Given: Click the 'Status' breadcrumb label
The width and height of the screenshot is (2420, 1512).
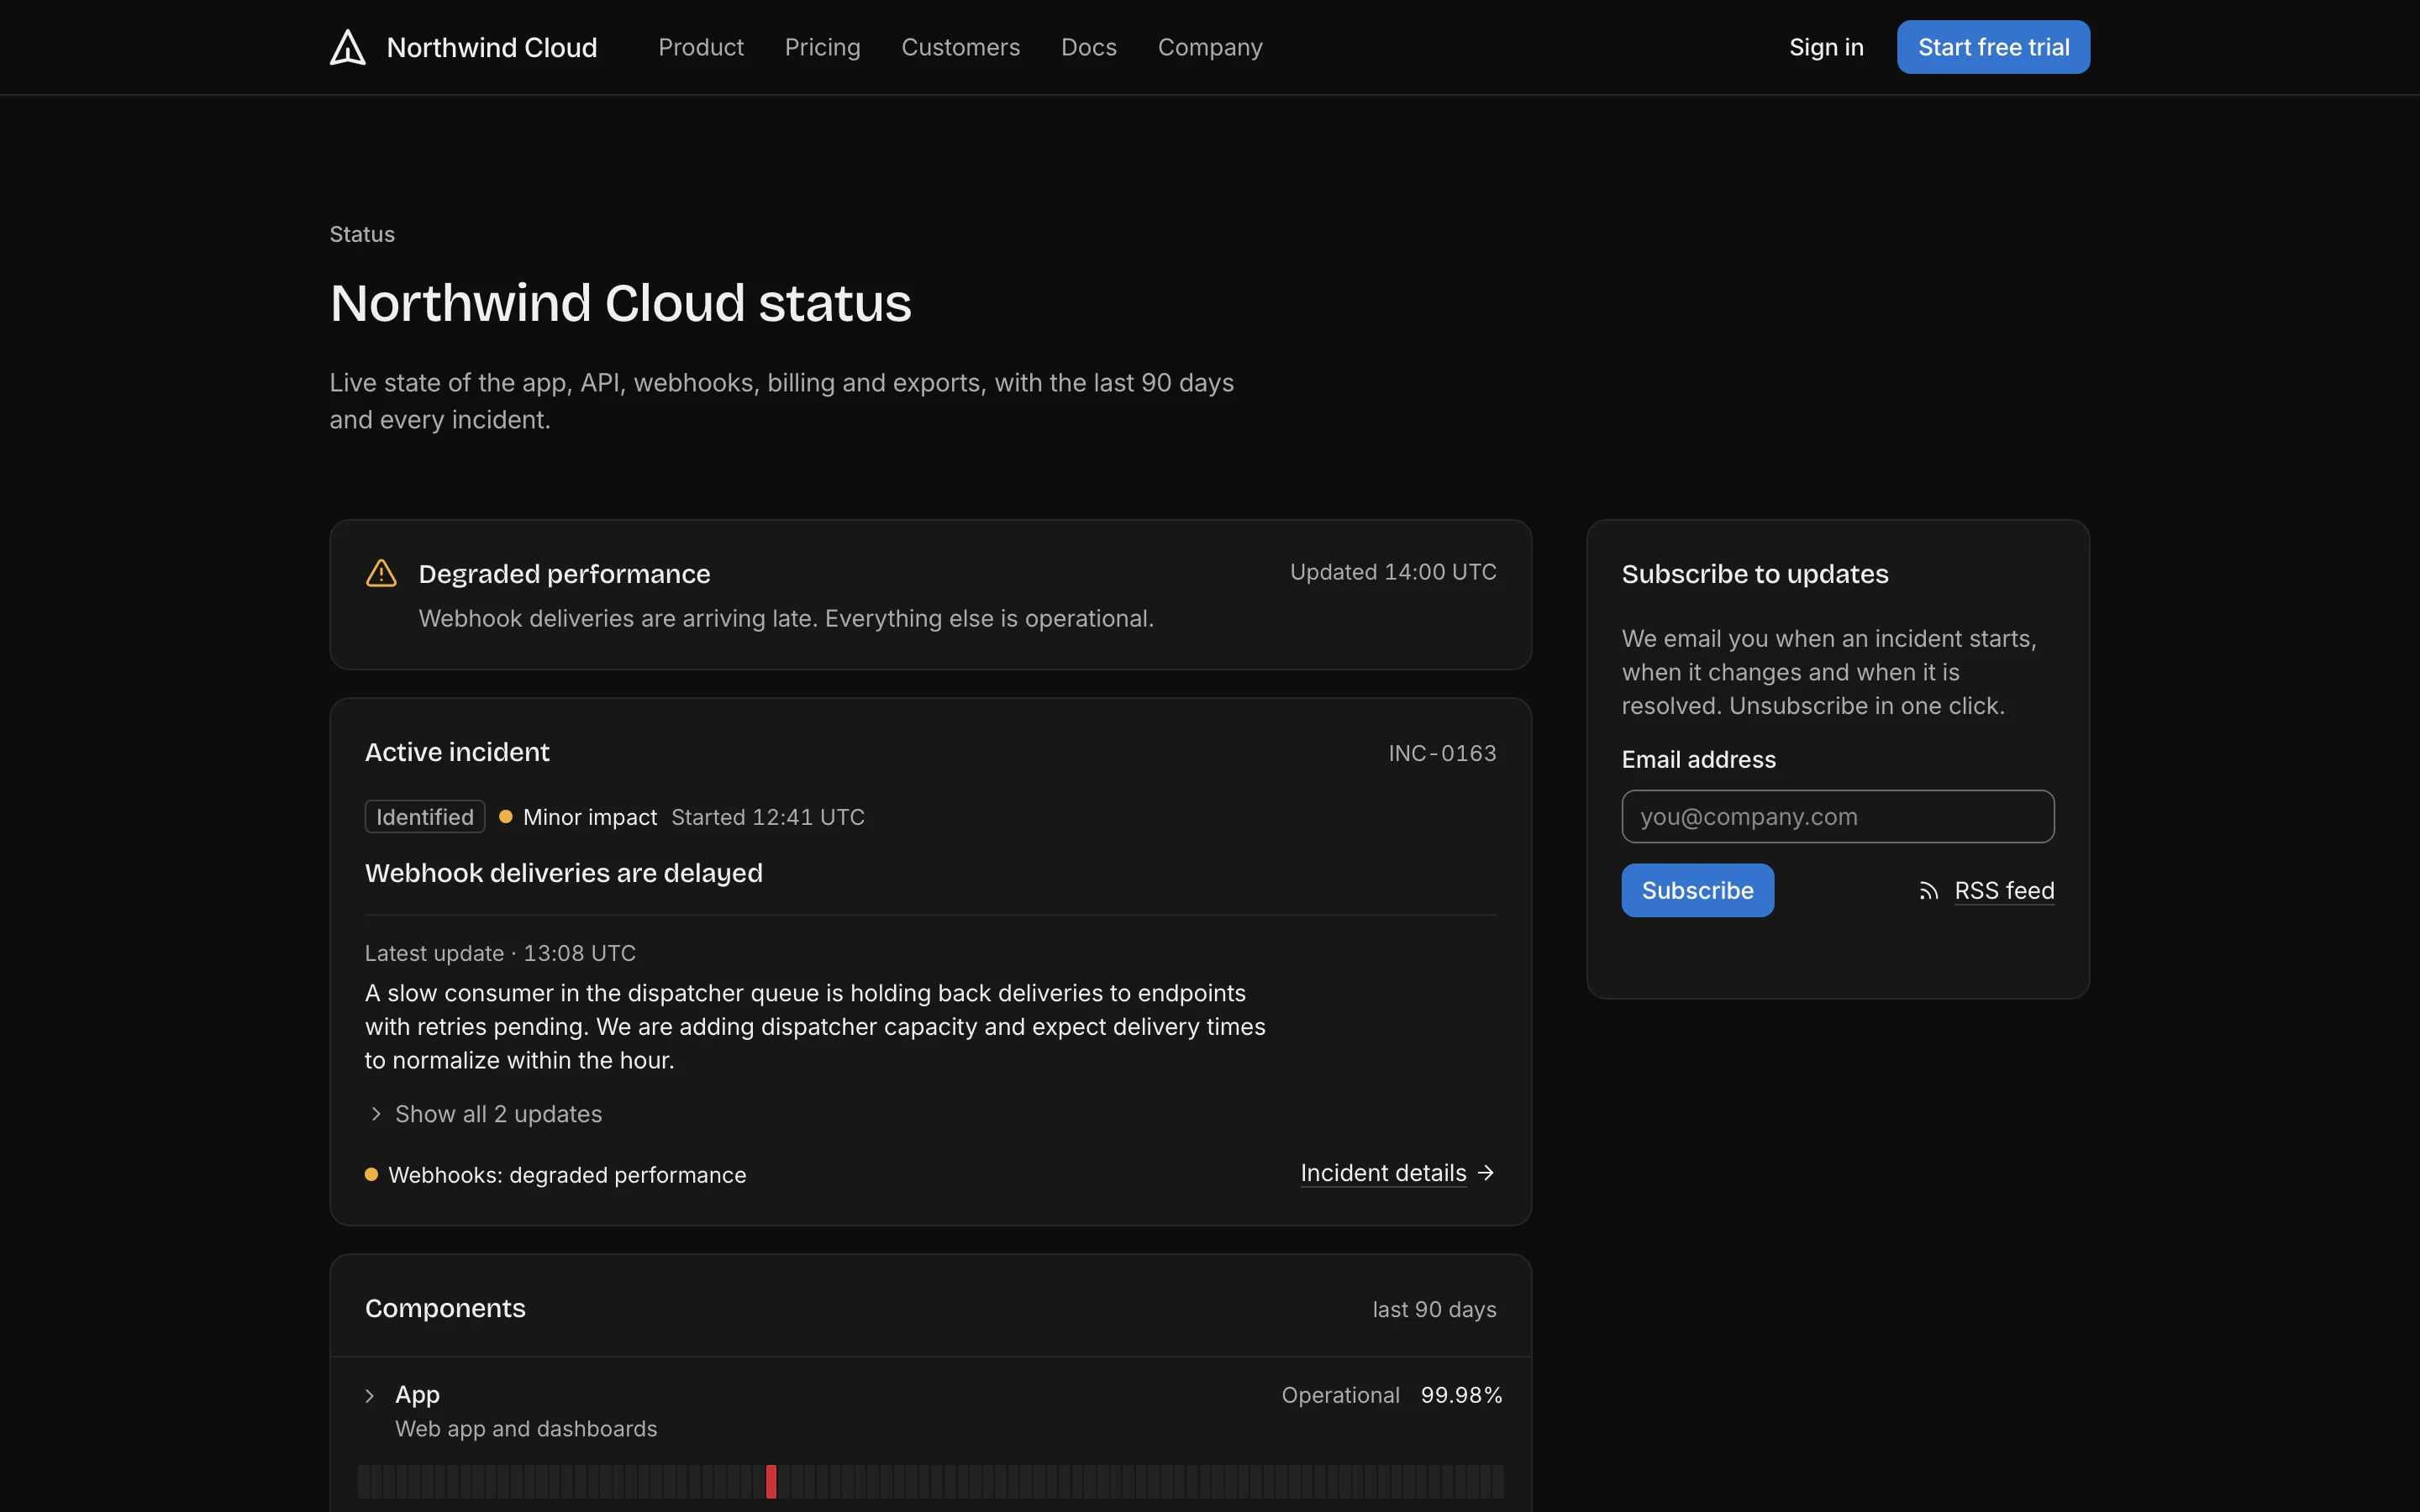Looking at the screenshot, I should coord(362,234).
